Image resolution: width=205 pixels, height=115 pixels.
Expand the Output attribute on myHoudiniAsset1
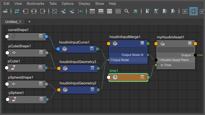pyautogui.click(x=192, y=55)
